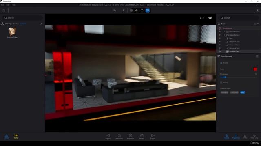The width and height of the screenshot is (261, 146).
Task: Set clipping mode to first option
Action: [x=224, y=92]
